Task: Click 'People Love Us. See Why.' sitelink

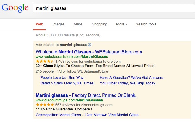Action: pyautogui.click(x=62, y=78)
